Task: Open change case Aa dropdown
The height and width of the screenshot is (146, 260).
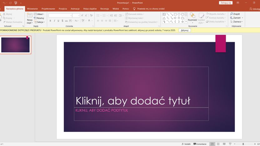Action: (76, 21)
